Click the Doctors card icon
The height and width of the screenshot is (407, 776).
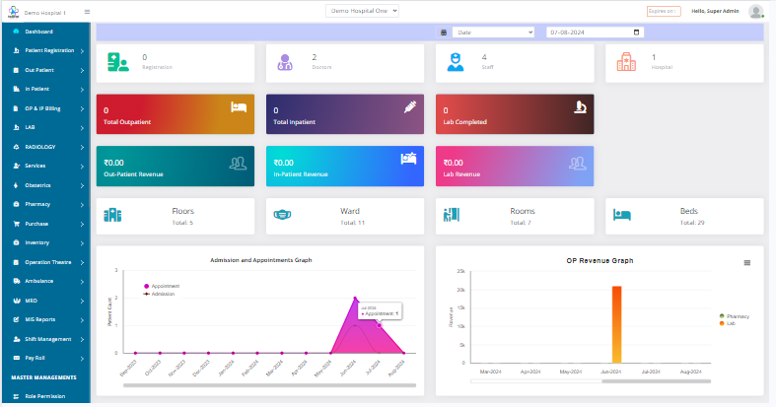coord(285,62)
